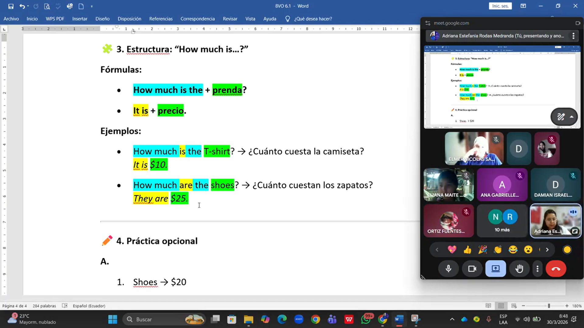
Task: Click the Save icon in quick access toolbar
Action: pos(11,6)
